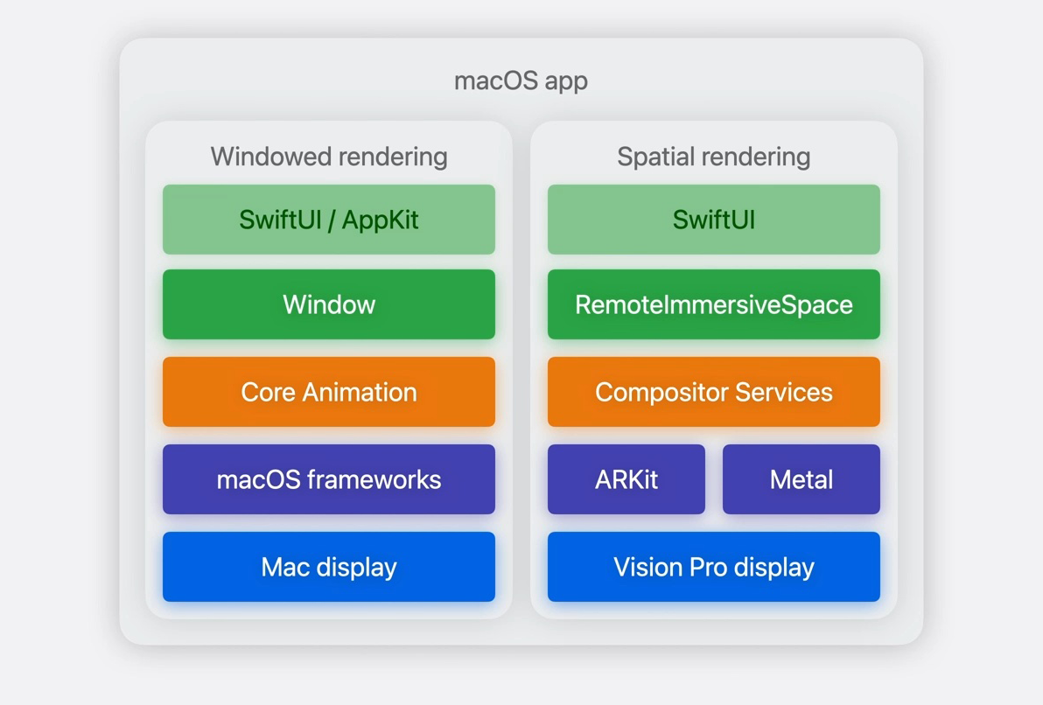Select the Core Animation block

pyautogui.click(x=328, y=392)
